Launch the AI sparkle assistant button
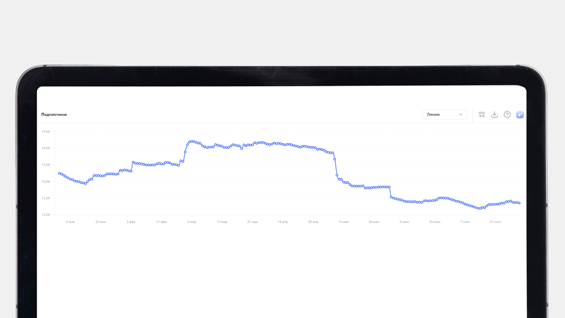Viewport: 565px width, 318px height. (520, 114)
